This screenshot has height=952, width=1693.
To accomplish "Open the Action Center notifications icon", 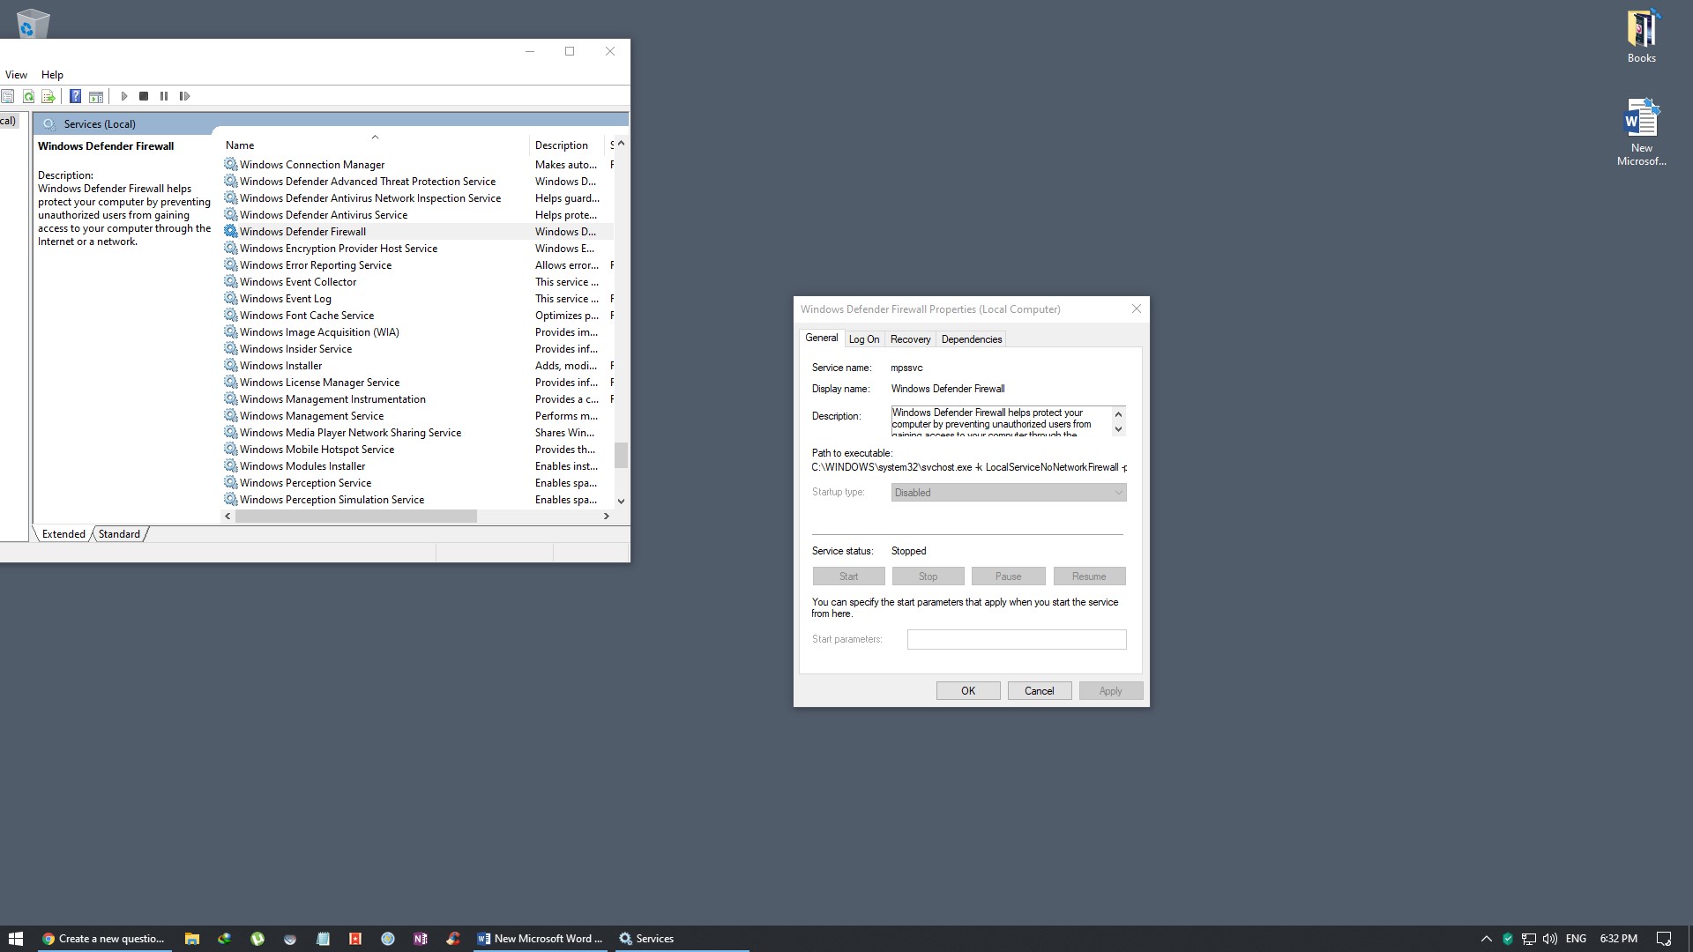I will [x=1663, y=939].
